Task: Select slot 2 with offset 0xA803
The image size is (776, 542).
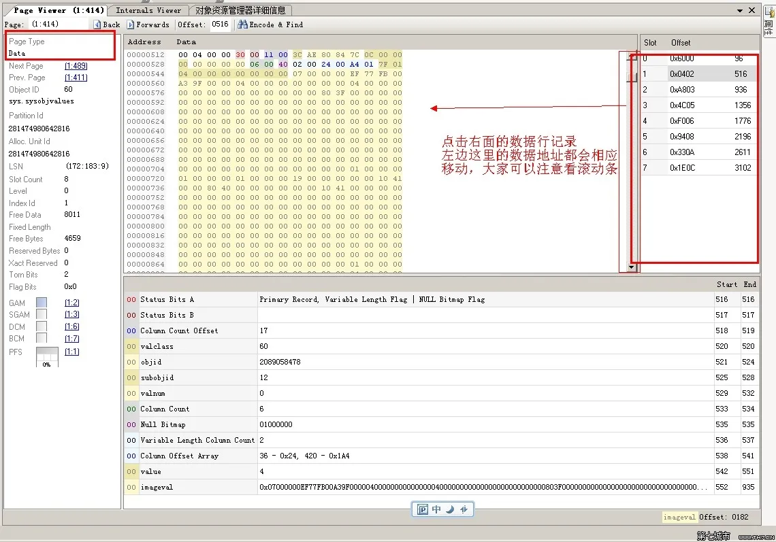Action: (699, 90)
